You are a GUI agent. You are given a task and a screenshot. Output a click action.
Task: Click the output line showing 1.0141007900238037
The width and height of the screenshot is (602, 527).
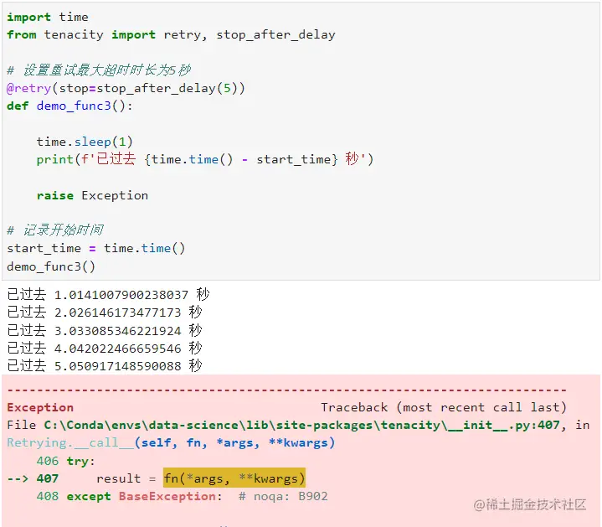tap(108, 295)
